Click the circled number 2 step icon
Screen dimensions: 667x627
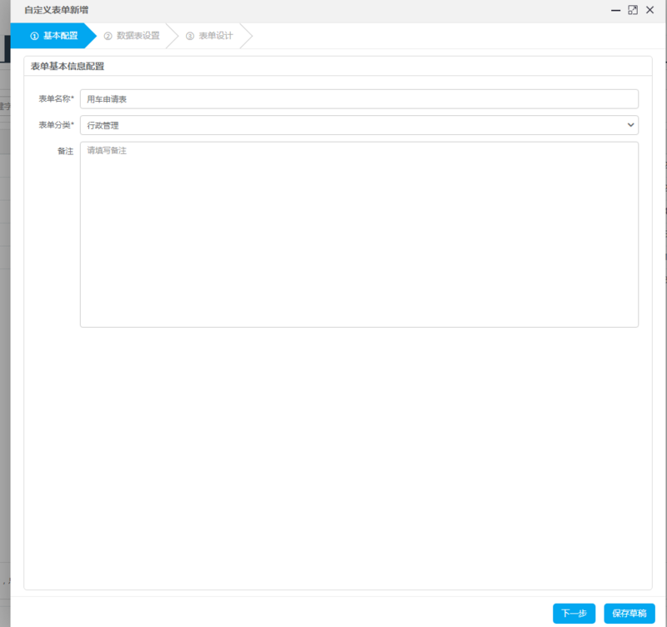click(108, 36)
